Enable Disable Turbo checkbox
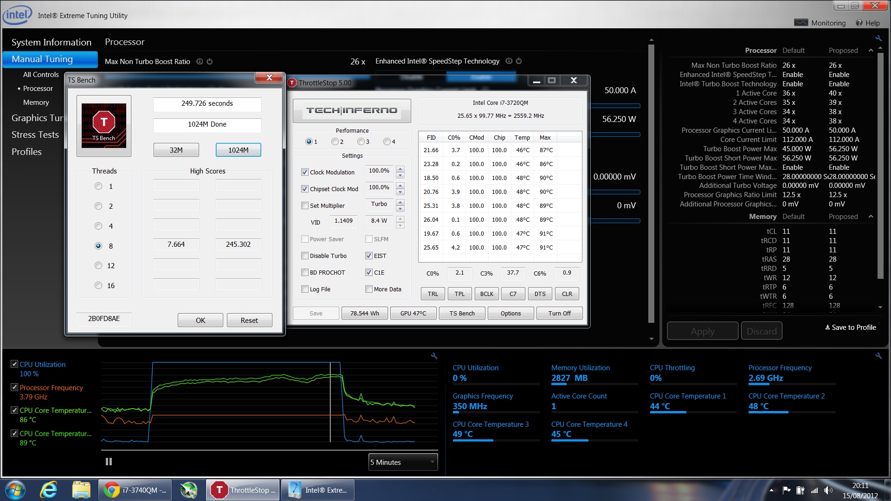 305,256
